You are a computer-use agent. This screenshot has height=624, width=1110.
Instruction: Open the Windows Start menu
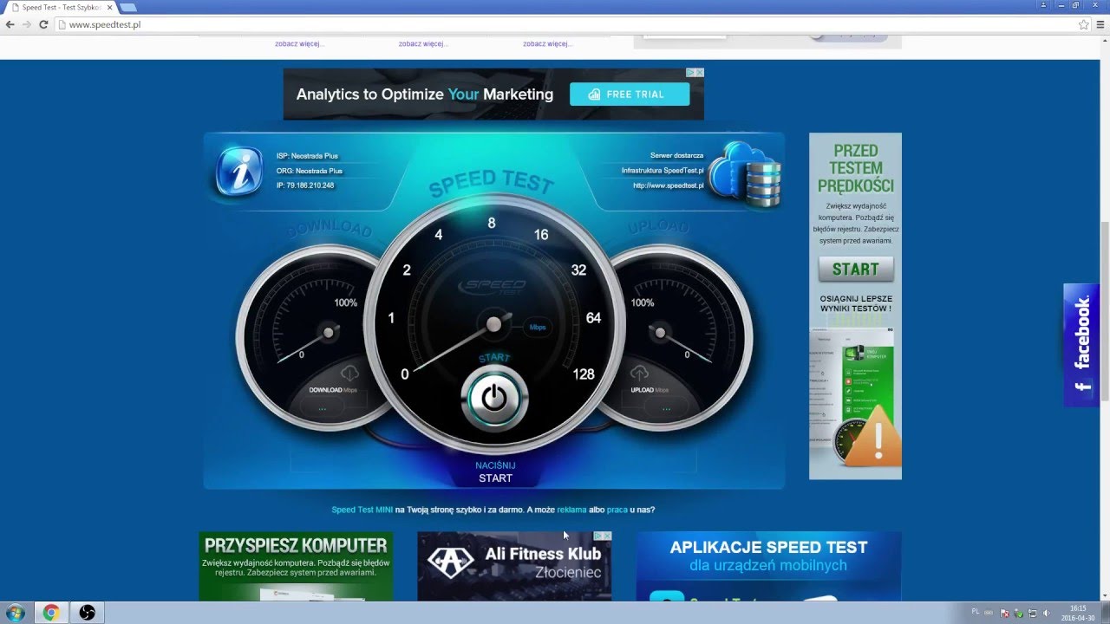click(x=15, y=613)
